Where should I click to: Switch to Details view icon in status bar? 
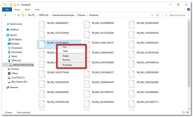[184, 112]
